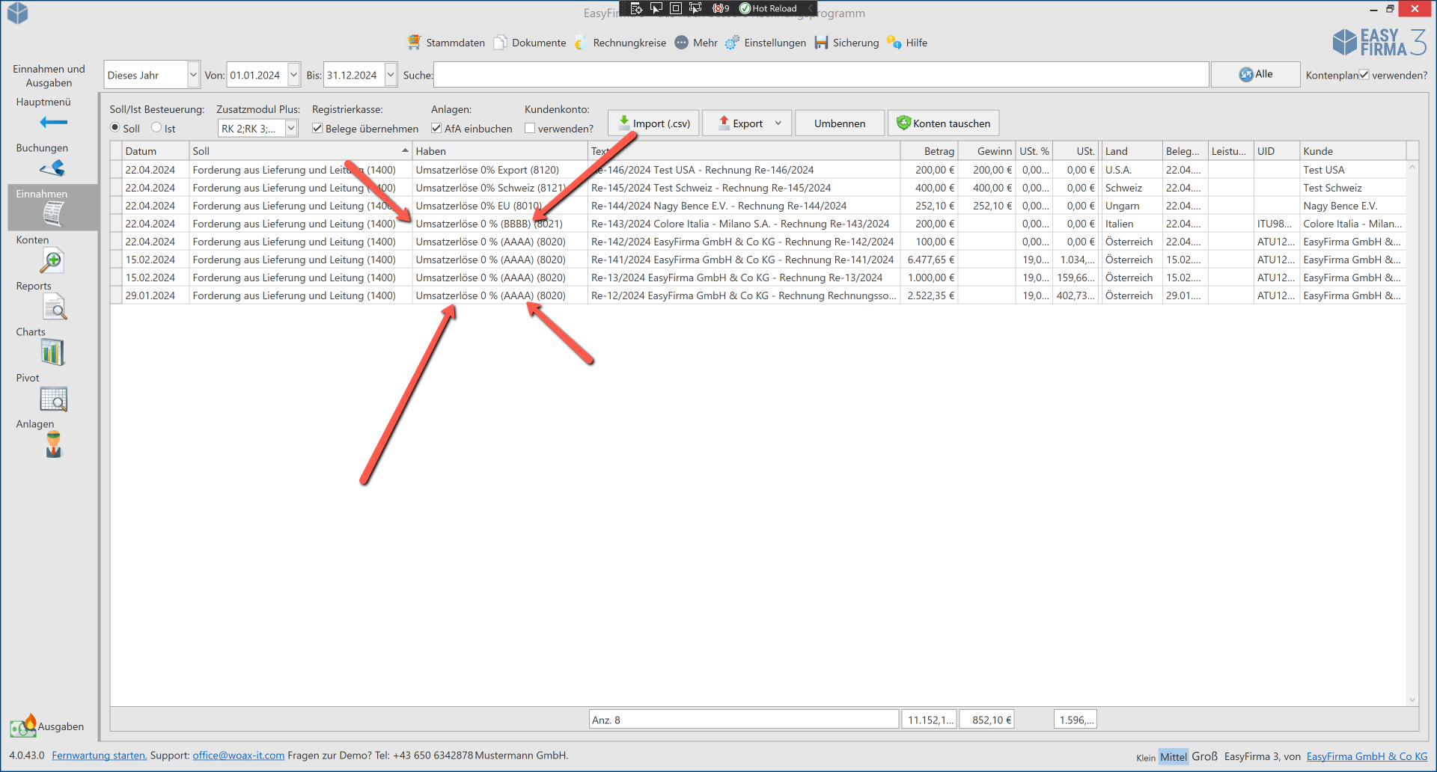Image resolution: width=1437 pixels, height=772 pixels.
Task: Set font size to Mittel
Action: [x=1173, y=756]
